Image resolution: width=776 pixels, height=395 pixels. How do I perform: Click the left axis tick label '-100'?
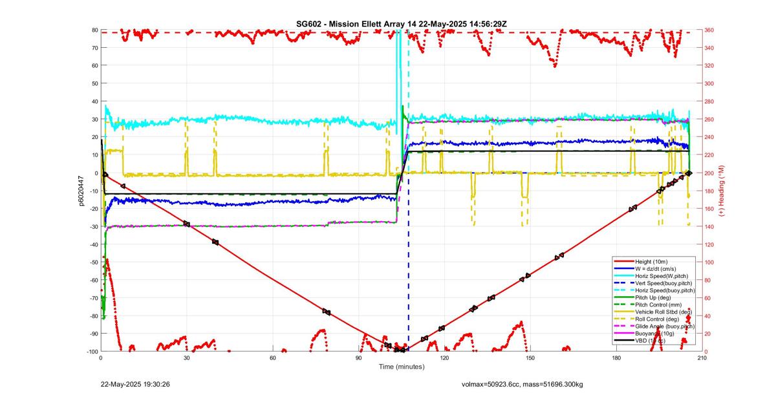tap(92, 351)
